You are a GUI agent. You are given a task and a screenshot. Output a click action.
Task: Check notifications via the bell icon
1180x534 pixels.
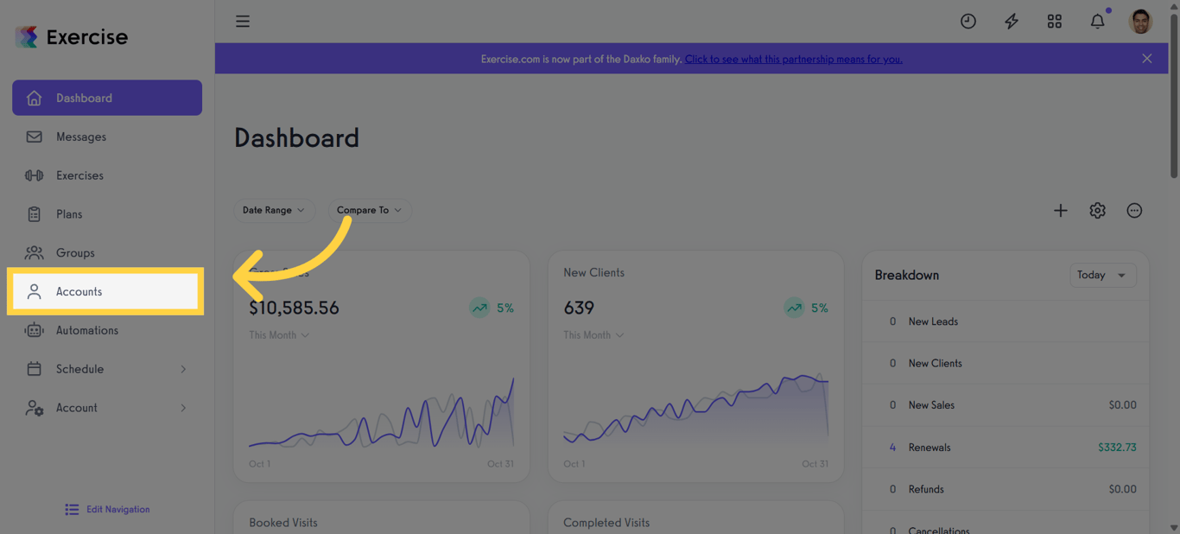pyautogui.click(x=1097, y=21)
